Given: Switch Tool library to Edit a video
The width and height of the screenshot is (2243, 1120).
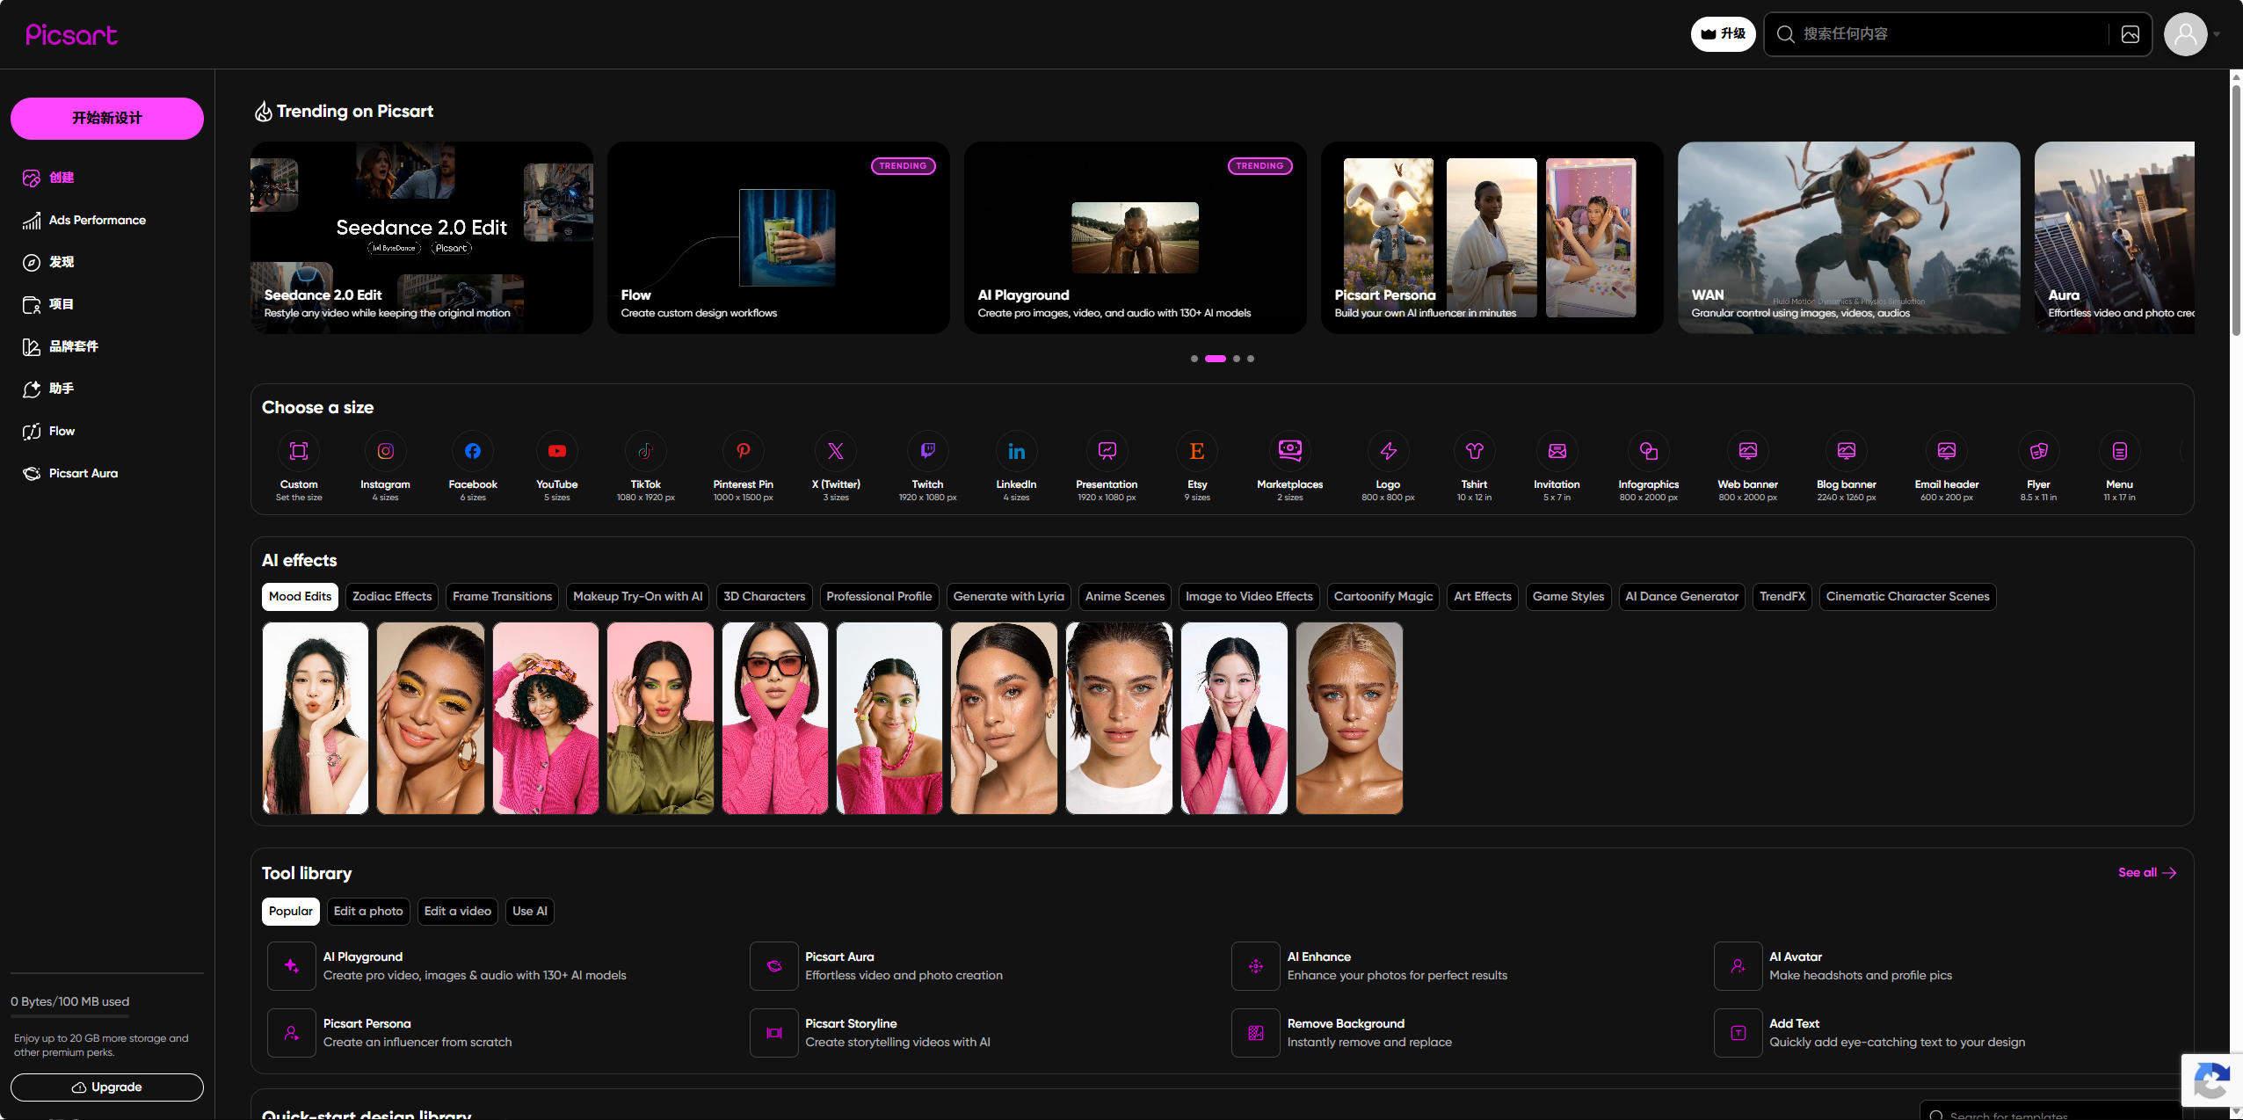Looking at the screenshot, I should click(x=458, y=912).
